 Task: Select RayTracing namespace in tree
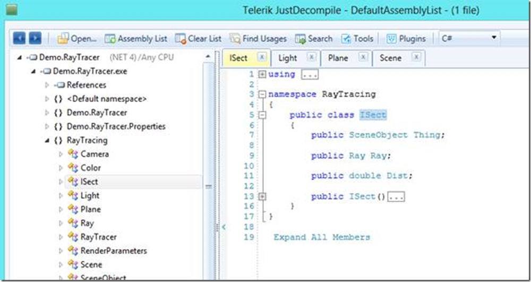[87, 140]
